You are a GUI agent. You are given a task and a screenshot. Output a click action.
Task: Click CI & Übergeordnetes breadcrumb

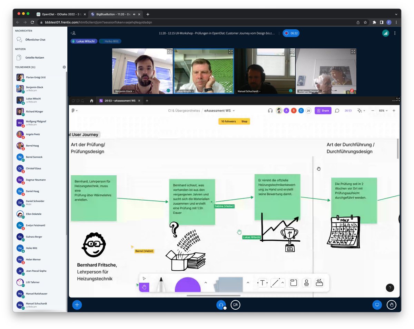[x=184, y=110]
